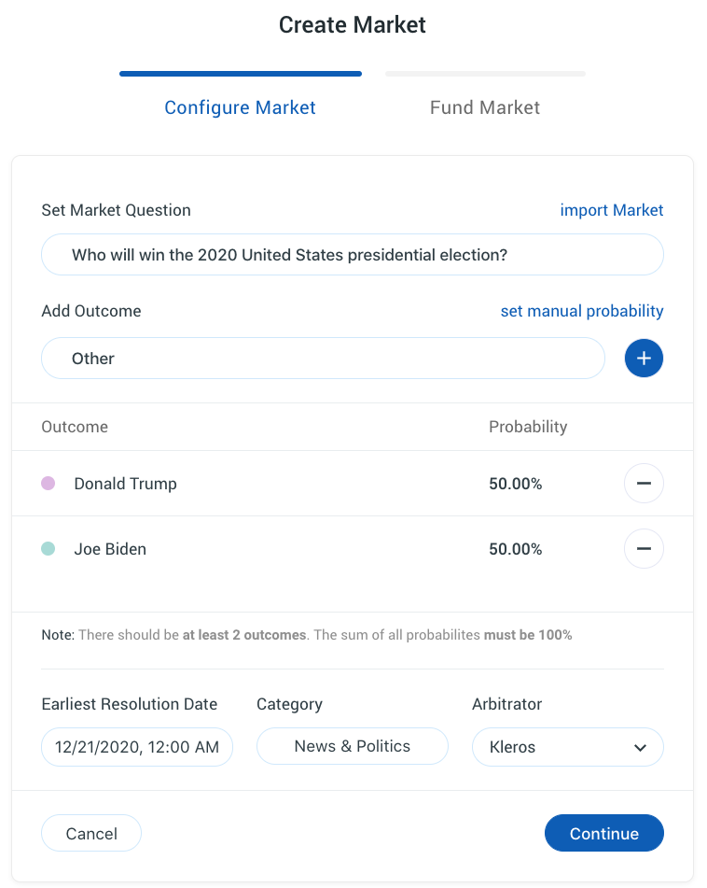Click the plus icon to add outcome
The image size is (707, 888).
point(644,359)
